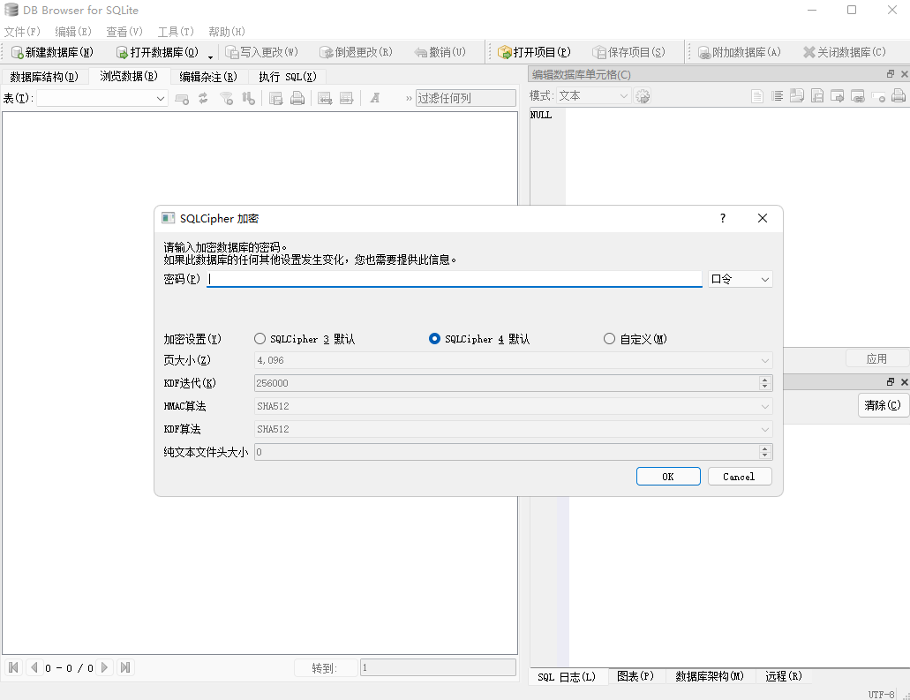Click Save Project (保存项目) in toolbar
Image resolution: width=910 pixels, height=700 pixels.
[628, 52]
